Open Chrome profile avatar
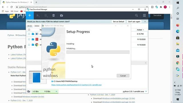 (165, 7)
